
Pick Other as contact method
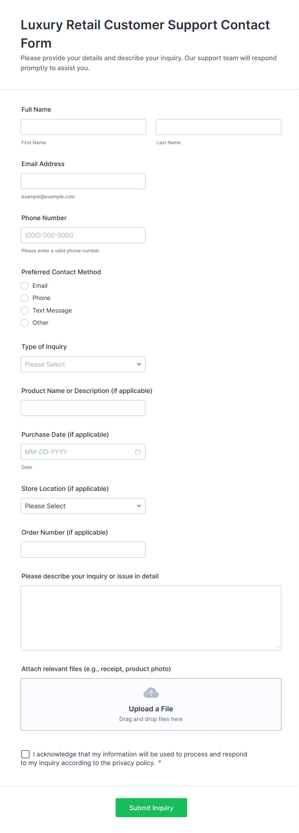[24, 323]
